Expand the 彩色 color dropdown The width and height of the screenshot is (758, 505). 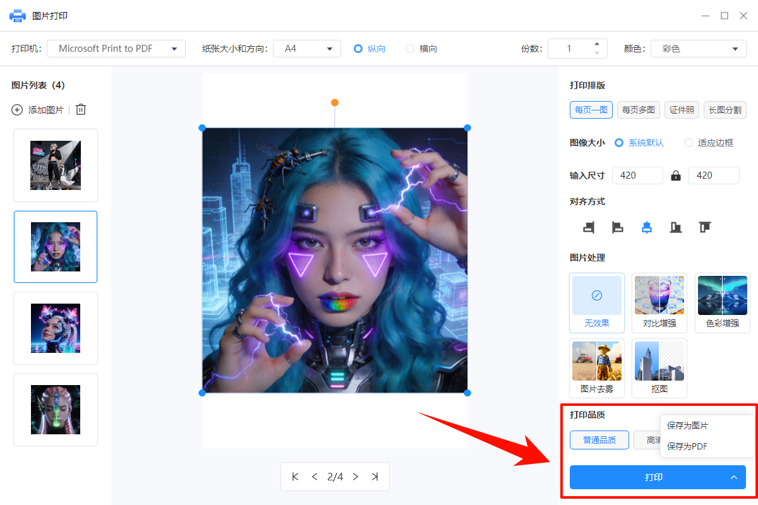(x=698, y=48)
